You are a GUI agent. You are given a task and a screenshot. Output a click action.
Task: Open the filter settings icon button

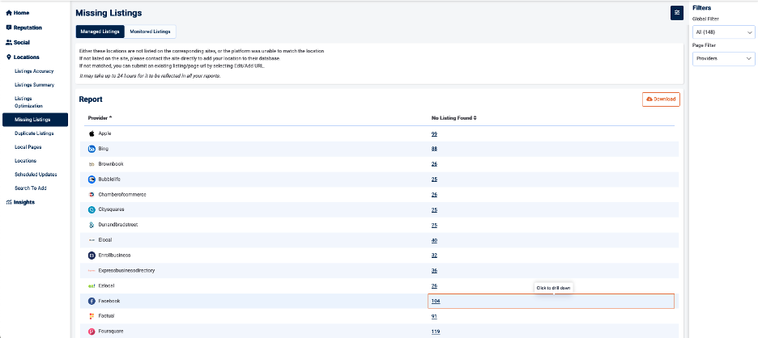tap(677, 13)
